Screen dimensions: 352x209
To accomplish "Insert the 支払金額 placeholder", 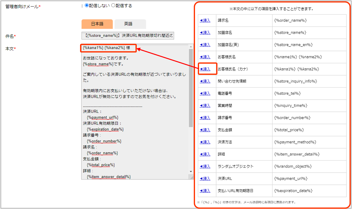I will coord(205,130).
